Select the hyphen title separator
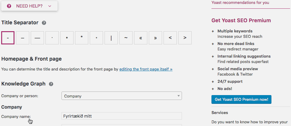The width and height of the screenshot is (291, 126). (8, 38)
